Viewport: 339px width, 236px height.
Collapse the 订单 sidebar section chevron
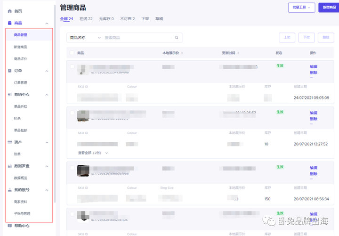click(x=47, y=71)
